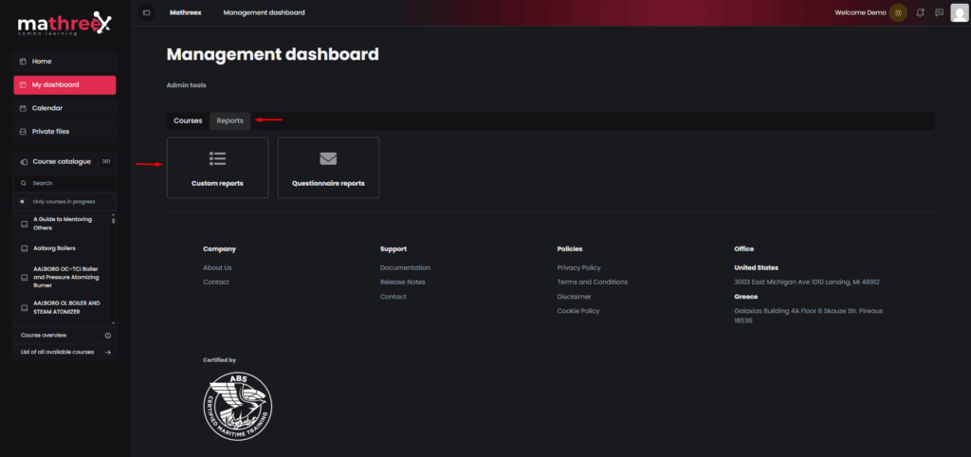Open course A Guide to Mentoring Others
971x457 pixels.
pos(62,224)
